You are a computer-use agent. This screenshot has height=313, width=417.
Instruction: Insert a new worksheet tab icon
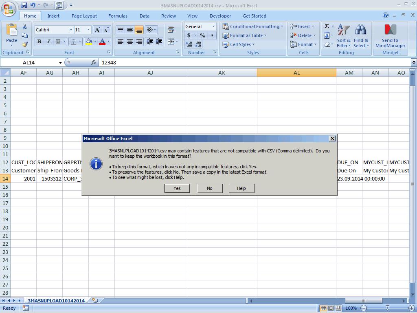click(95, 300)
